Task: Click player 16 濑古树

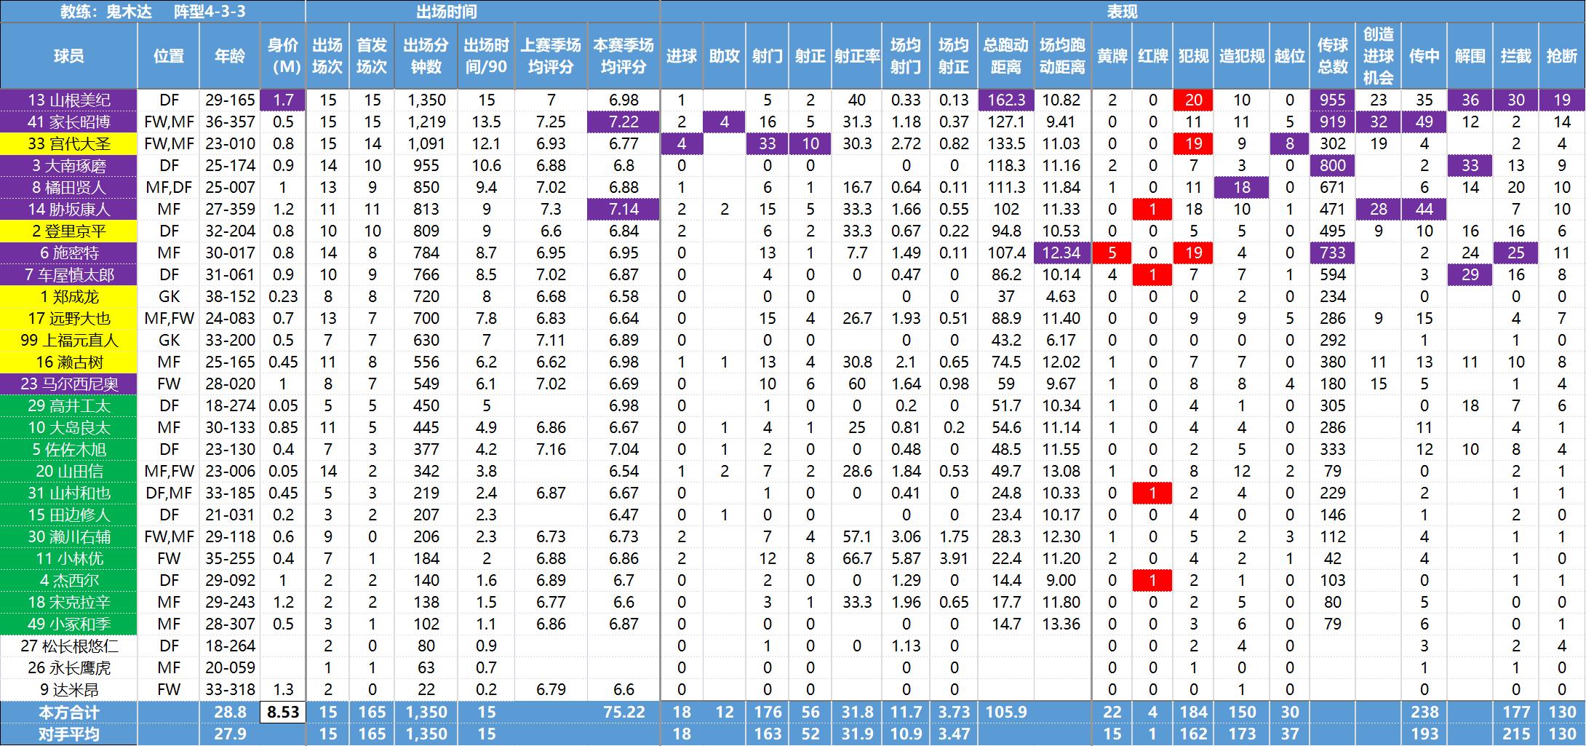Action: [x=69, y=362]
